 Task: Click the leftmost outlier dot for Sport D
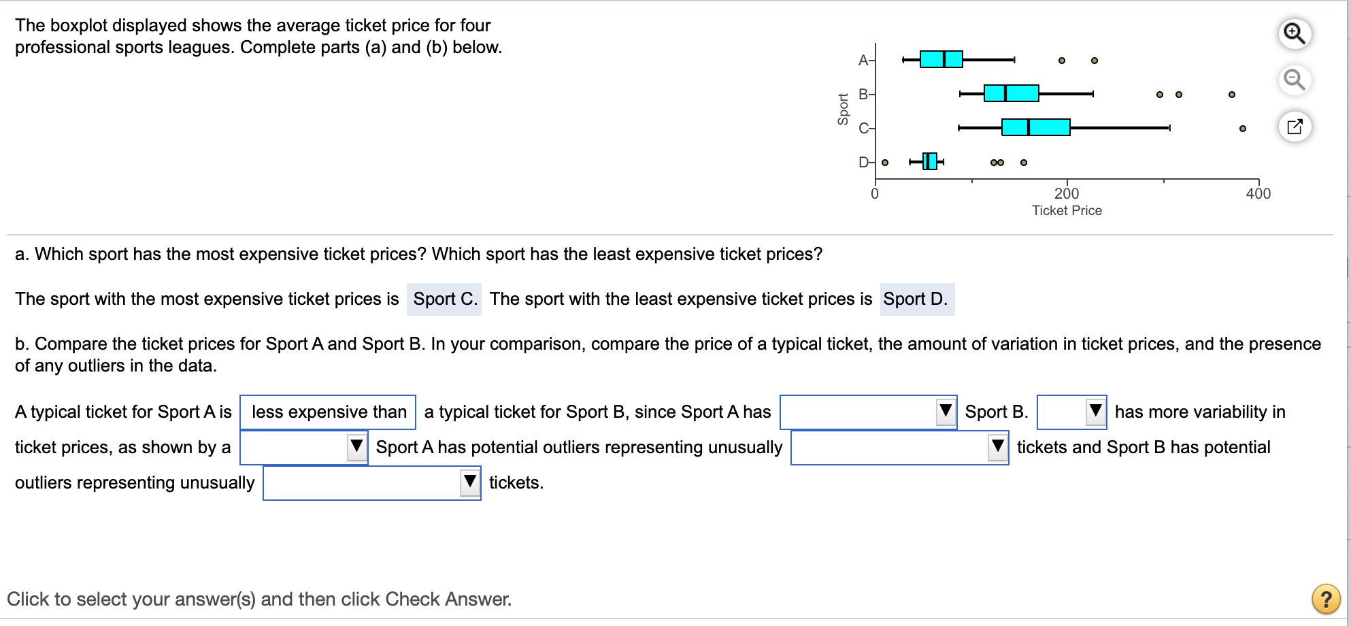[885, 163]
